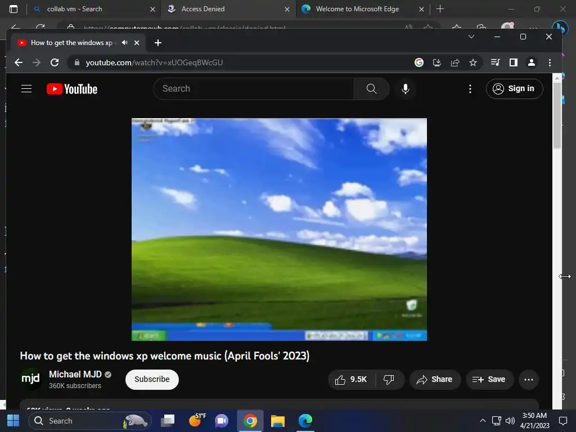
Task: Open YouTube settings three-dot menu
Action: 470,88
